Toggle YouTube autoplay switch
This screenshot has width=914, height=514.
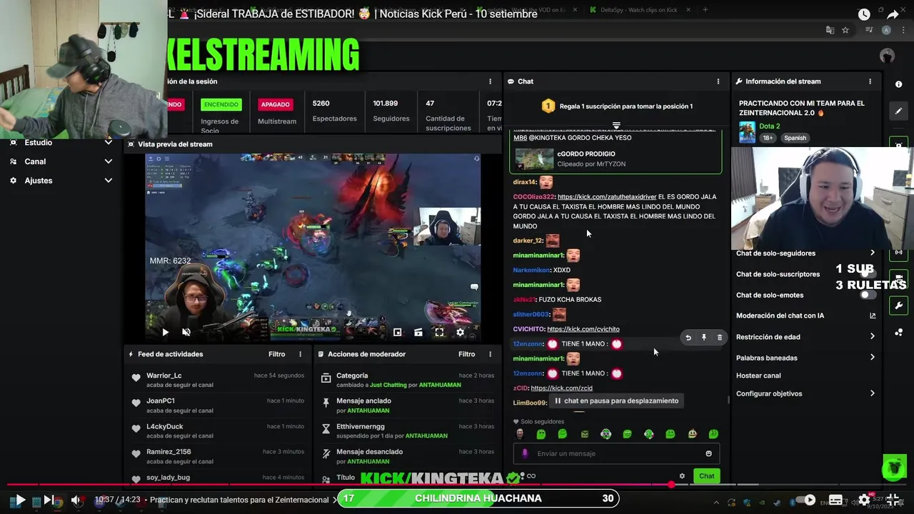(x=805, y=500)
